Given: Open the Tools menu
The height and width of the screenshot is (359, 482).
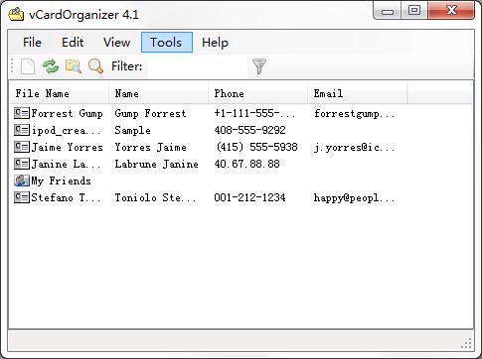Looking at the screenshot, I should click(167, 43).
